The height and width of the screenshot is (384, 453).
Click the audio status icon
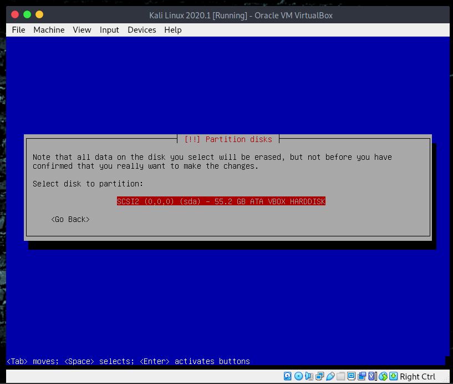(x=309, y=376)
